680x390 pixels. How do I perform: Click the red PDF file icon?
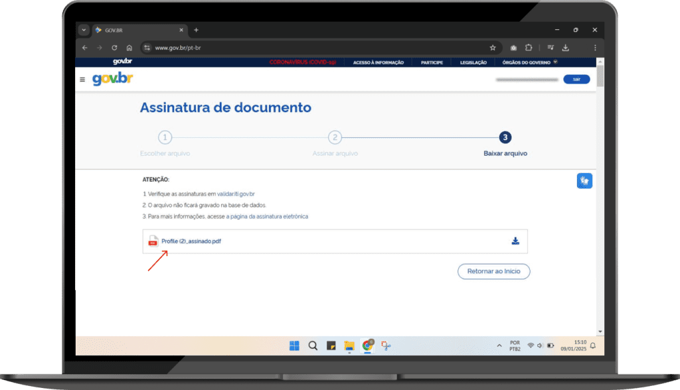[151, 241]
